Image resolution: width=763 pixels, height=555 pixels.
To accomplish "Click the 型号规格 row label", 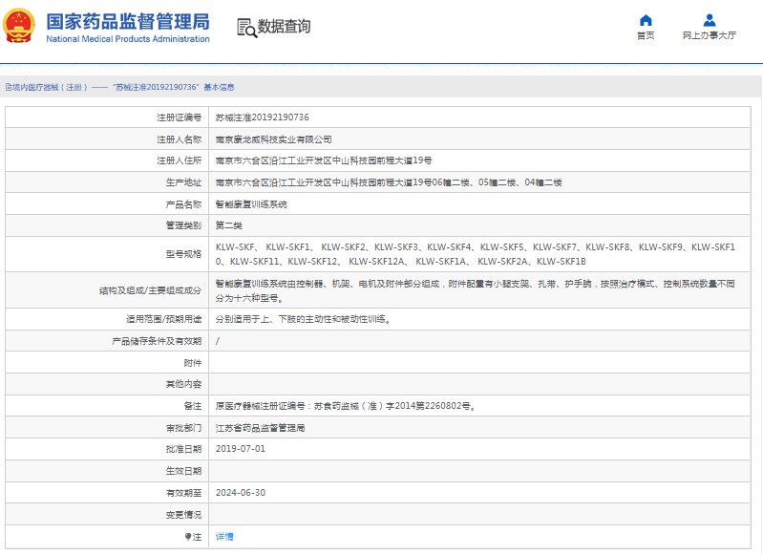I will (x=183, y=254).
